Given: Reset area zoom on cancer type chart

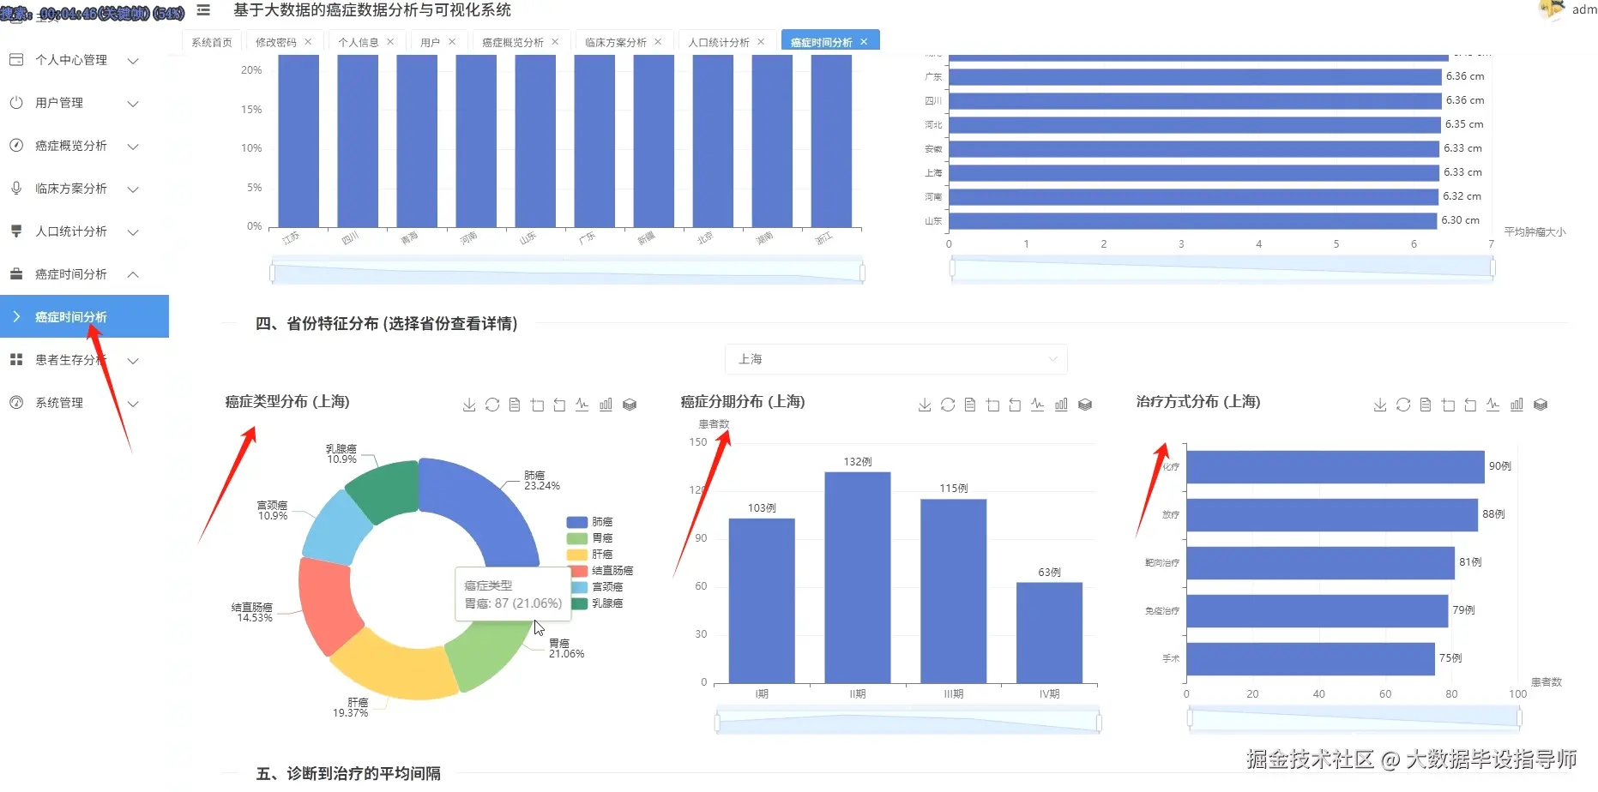Looking at the screenshot, I should click(x=559, y=405).
